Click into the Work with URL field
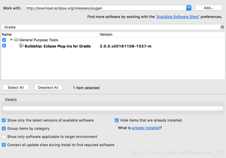This screenshot has height=158, width=226. [x=106, y=8]
